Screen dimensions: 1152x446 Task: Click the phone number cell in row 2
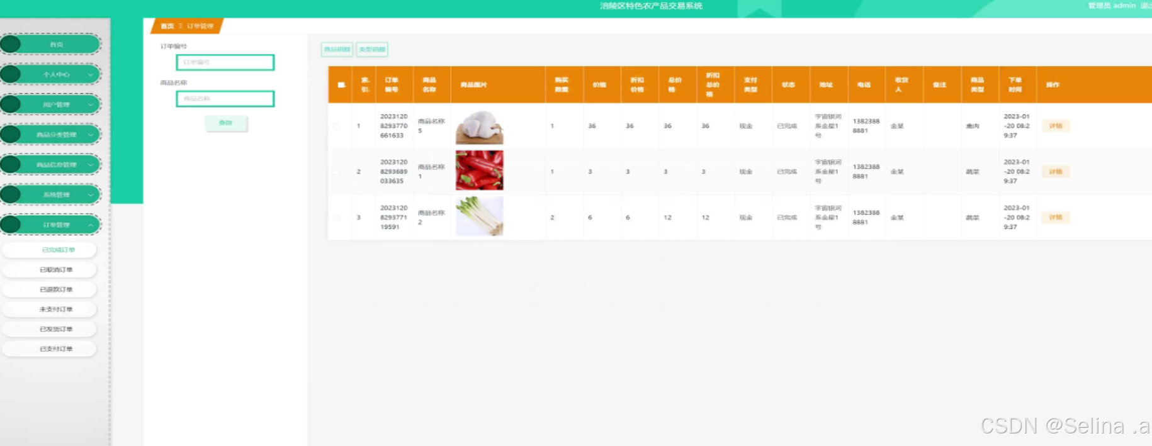pos(866,172)
